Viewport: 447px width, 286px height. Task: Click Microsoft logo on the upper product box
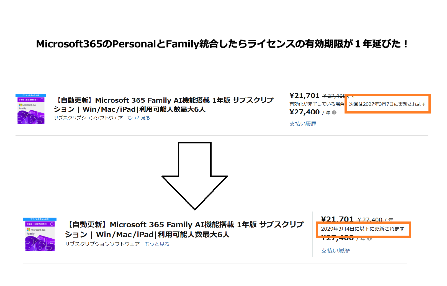click(20, 105)
